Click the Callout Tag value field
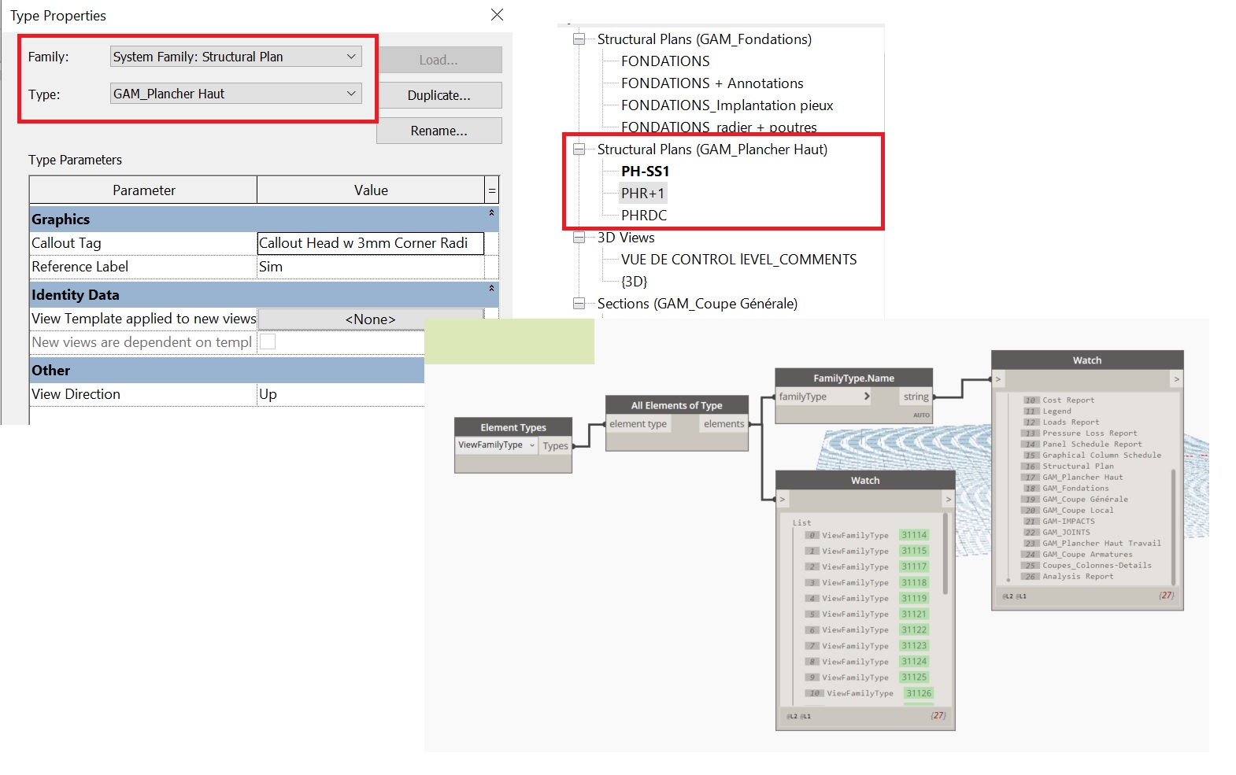This screenshot has height=775, width=1236. pos(370,243)
